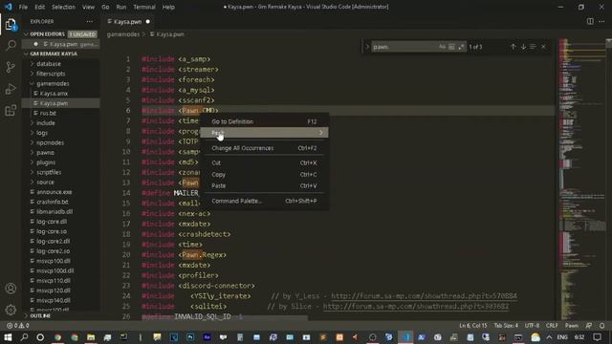Open Windows Start menu
612x344 pixels.
(8, 337)
